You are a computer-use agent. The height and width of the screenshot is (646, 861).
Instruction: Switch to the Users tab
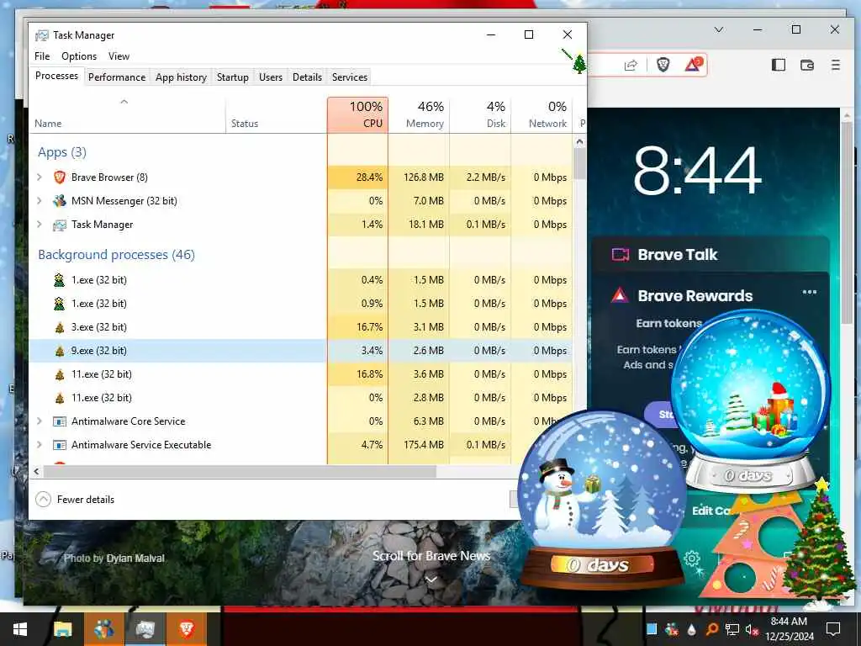point(271,77)
